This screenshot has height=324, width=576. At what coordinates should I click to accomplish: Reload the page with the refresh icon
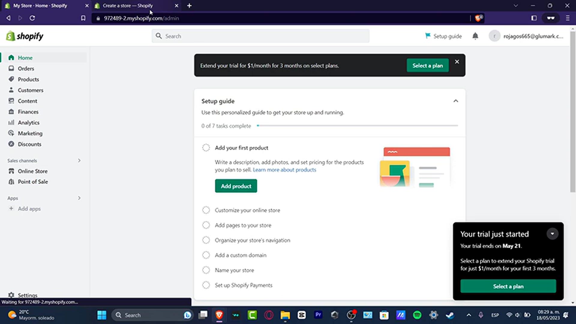(32, 18)
